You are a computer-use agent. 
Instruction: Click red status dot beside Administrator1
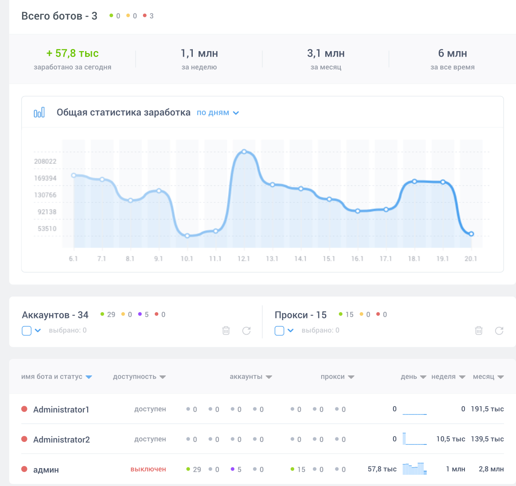(25, 409)
